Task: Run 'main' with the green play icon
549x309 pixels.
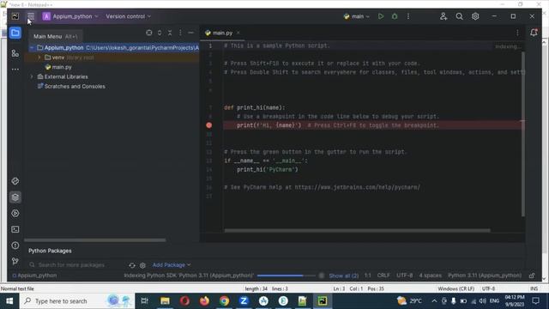Action: [381, 16]
